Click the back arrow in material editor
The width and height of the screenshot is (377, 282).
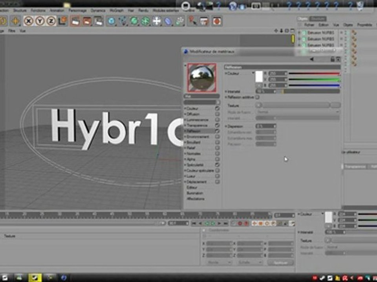[x=312, y=59]
